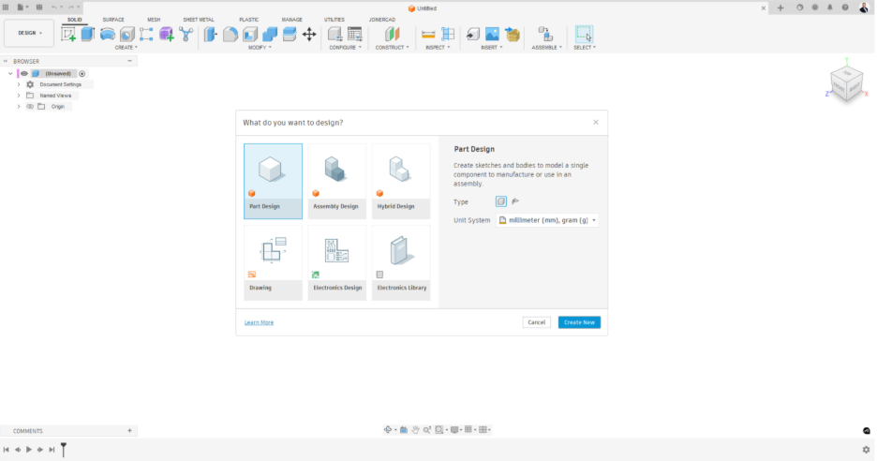Click the Save icon in title bar

tap(39, 7)
